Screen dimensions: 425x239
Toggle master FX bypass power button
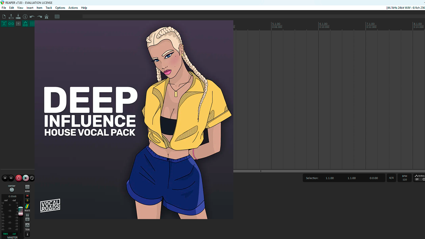pos(27,219)
